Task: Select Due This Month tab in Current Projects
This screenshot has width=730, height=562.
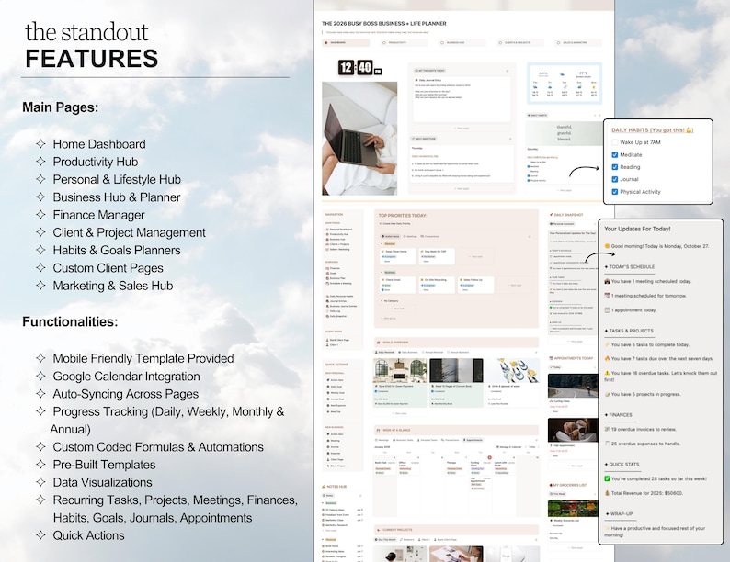Action: pyautogui.click(x=386, y=540)
